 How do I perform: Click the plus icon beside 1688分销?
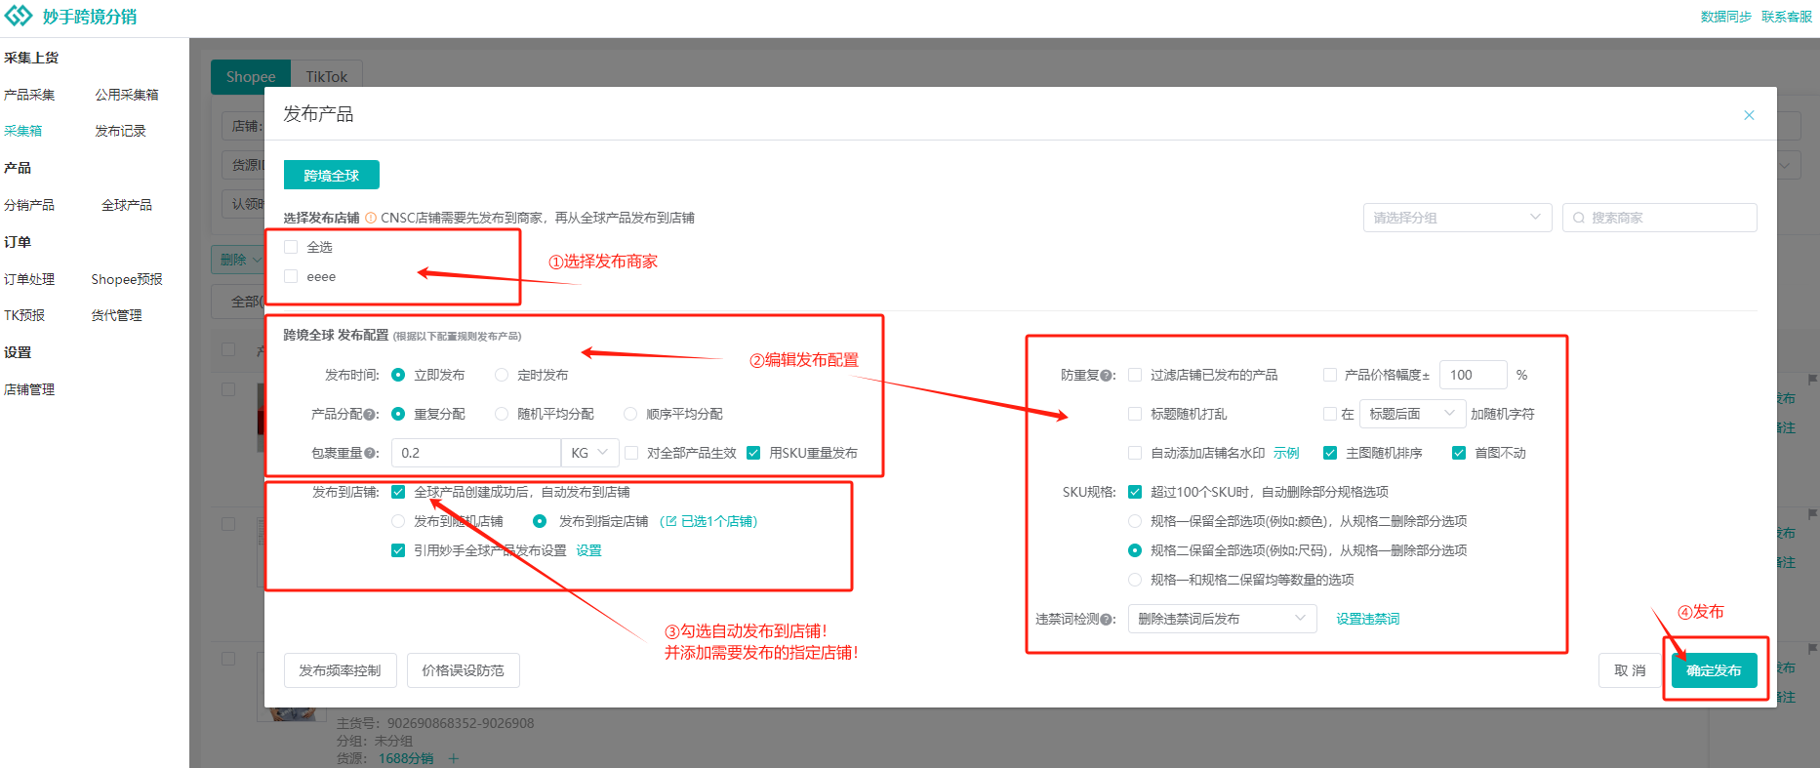coord(453,758)
